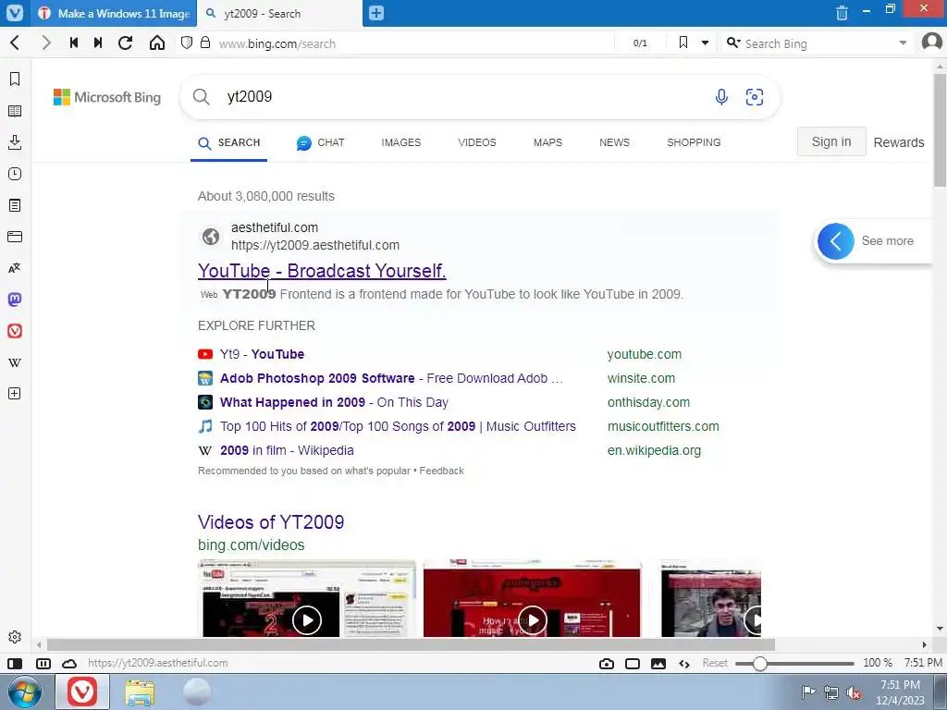Go to the home page
This screenshot has width=947, height=710.
pos(157,43)
